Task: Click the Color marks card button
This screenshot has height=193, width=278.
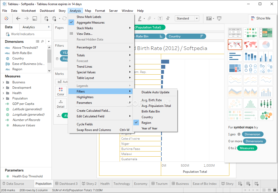Action: [x=61, y=91]
